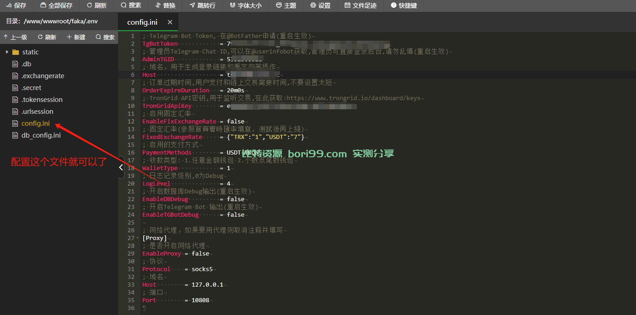Viewport: 636px width, 315px height.
Task: Open 文件足迹 file history
Action: [x=361, y=5]
